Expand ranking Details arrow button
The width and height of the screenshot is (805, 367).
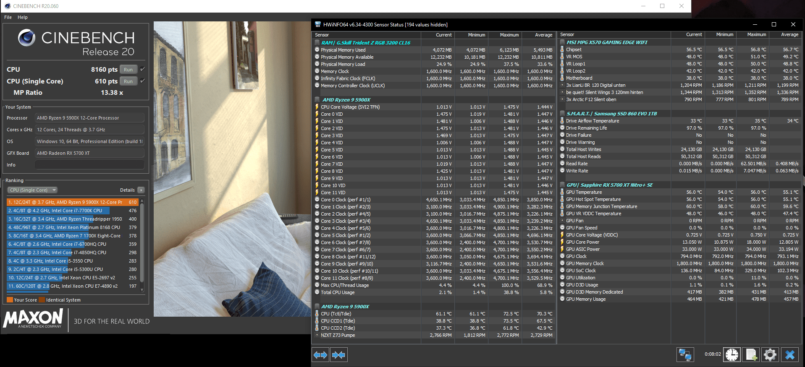(x=141, y=190)
